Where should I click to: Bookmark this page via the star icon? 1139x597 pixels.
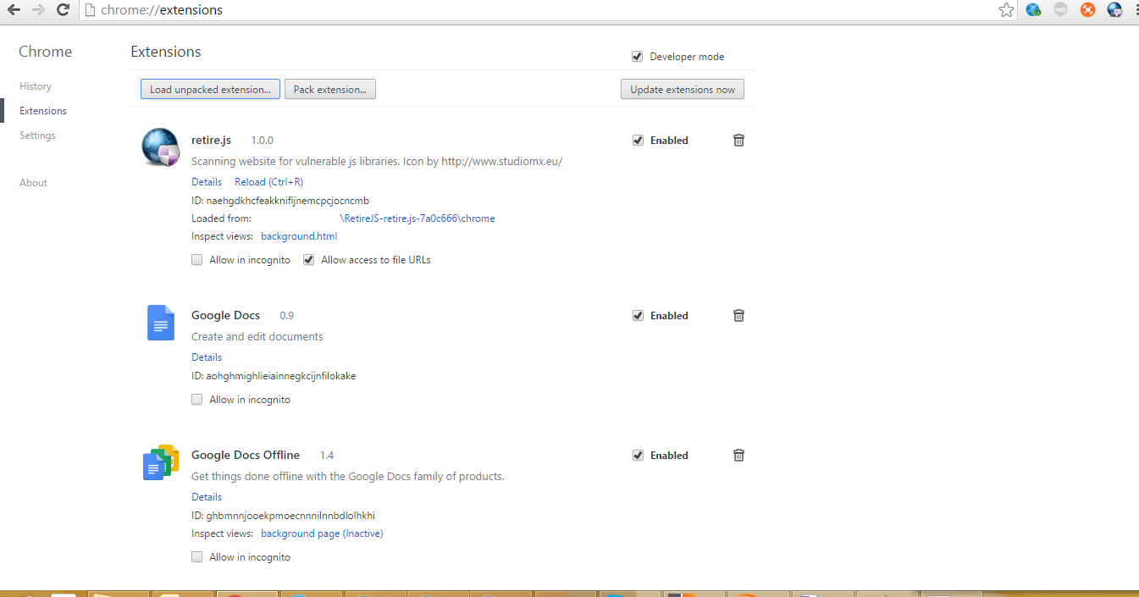1006,9
